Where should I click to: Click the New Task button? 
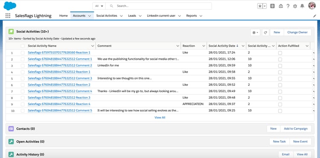coord(279,141)
